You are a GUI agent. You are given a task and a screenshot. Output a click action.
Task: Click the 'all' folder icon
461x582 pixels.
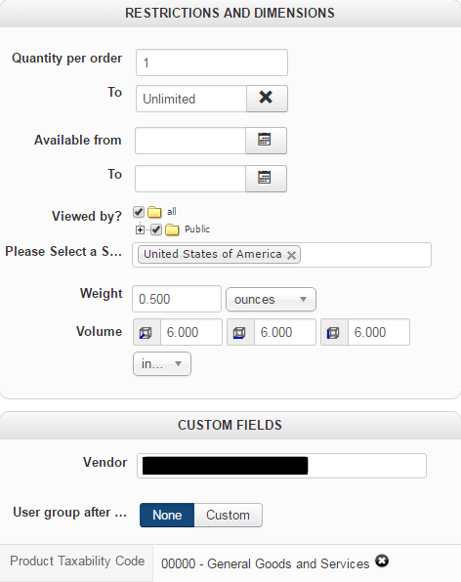tap(154, 212)
